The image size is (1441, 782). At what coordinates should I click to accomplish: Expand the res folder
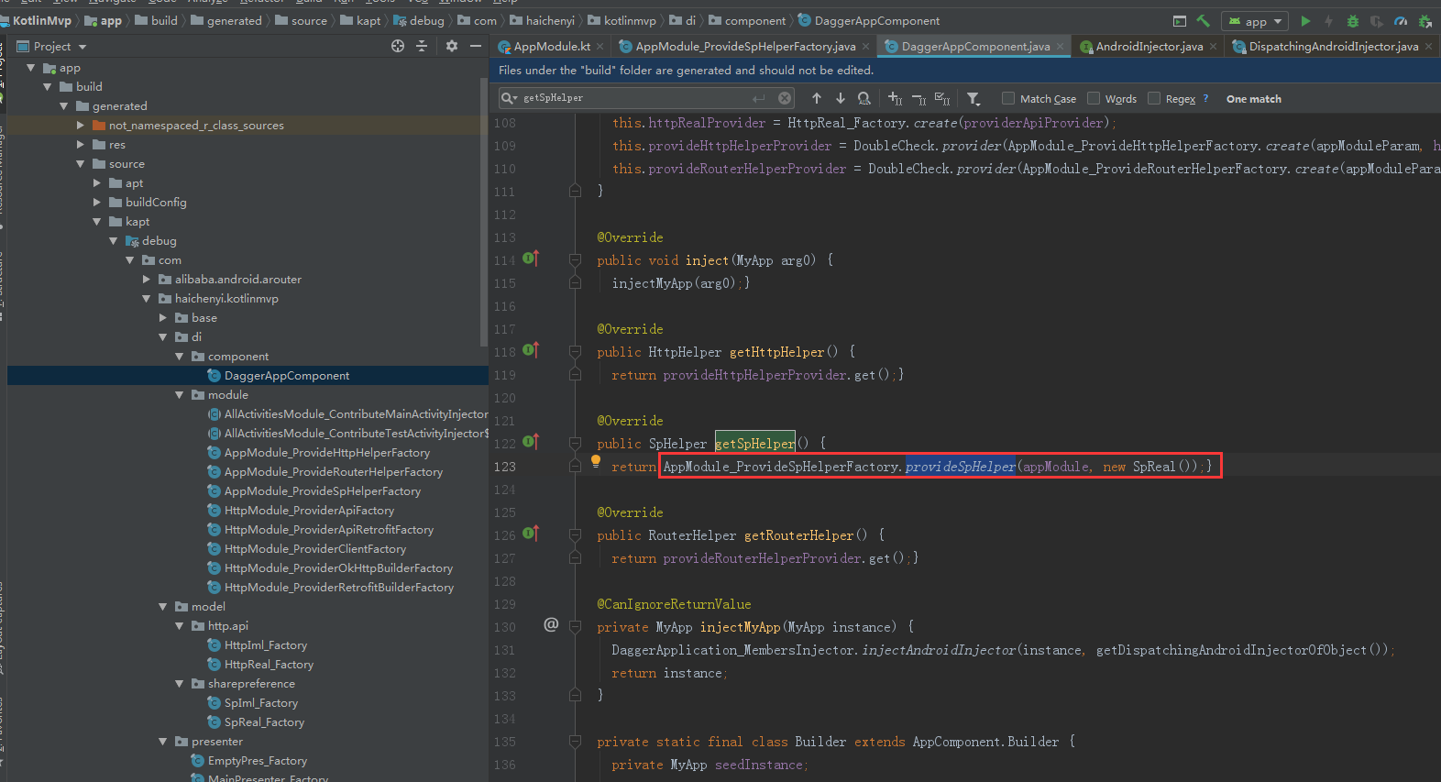pos(81,145)
